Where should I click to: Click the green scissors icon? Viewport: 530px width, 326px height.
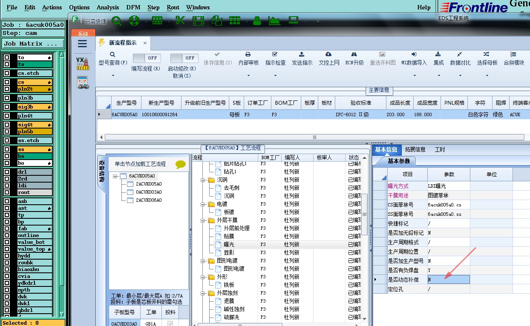[180, 20]
